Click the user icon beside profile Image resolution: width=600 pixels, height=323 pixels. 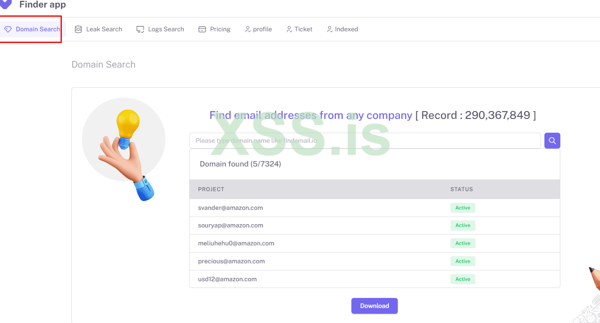click(248, 29)
